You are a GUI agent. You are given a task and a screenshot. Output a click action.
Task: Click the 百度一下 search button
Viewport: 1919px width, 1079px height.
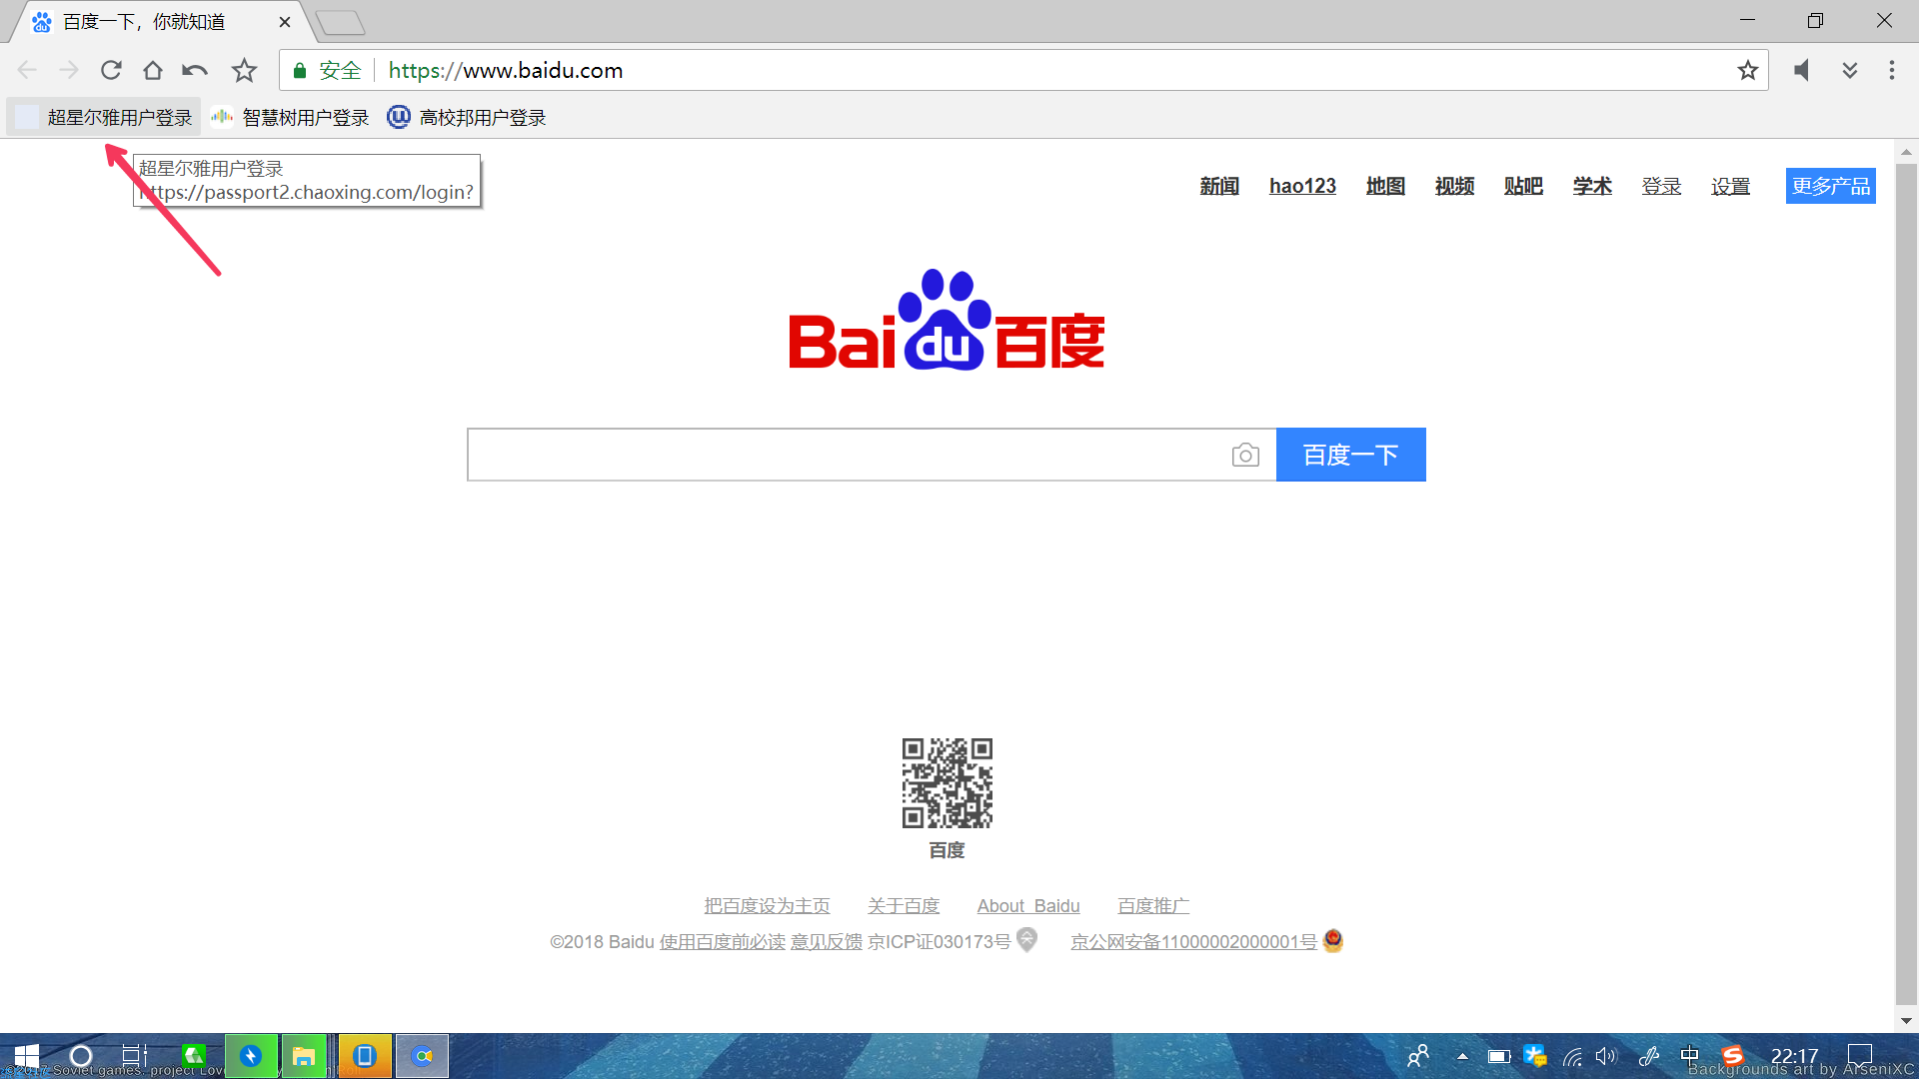[1351, 455]
